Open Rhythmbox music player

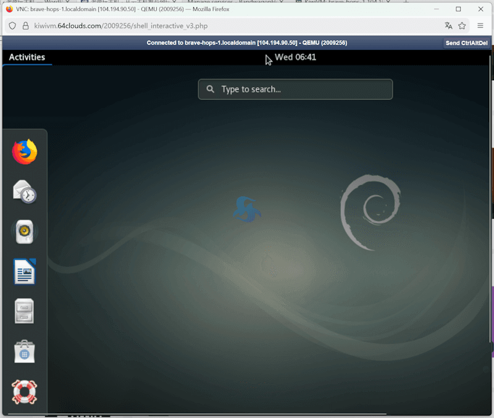(x=25, y=232)
